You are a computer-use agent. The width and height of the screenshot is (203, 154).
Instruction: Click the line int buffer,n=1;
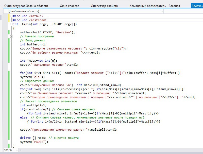33,44
